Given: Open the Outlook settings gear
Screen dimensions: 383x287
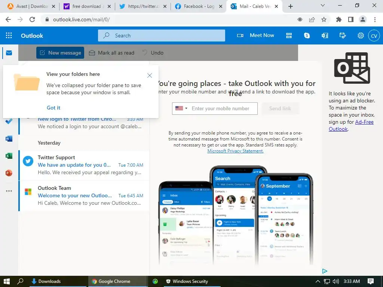Looking at the screenshot, I should click(361, 36).
